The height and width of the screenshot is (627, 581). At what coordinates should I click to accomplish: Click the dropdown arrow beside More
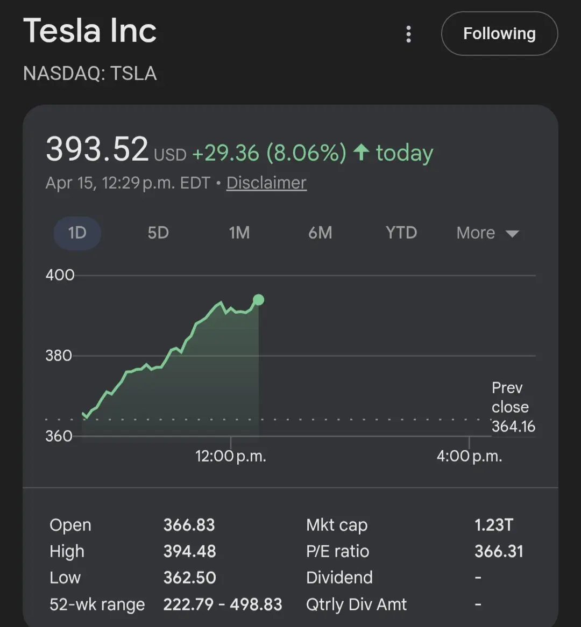click(512, 234)
